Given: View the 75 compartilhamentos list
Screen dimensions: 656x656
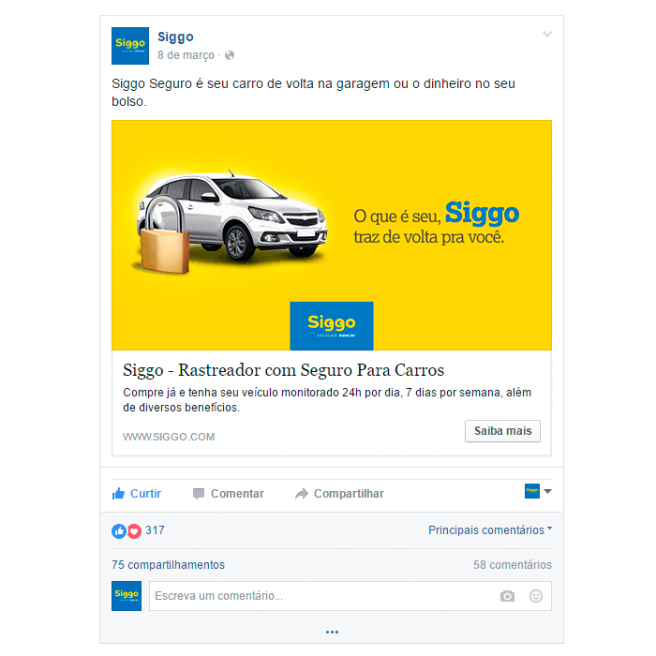Looking at the screenshot, I should click(168, 565).
